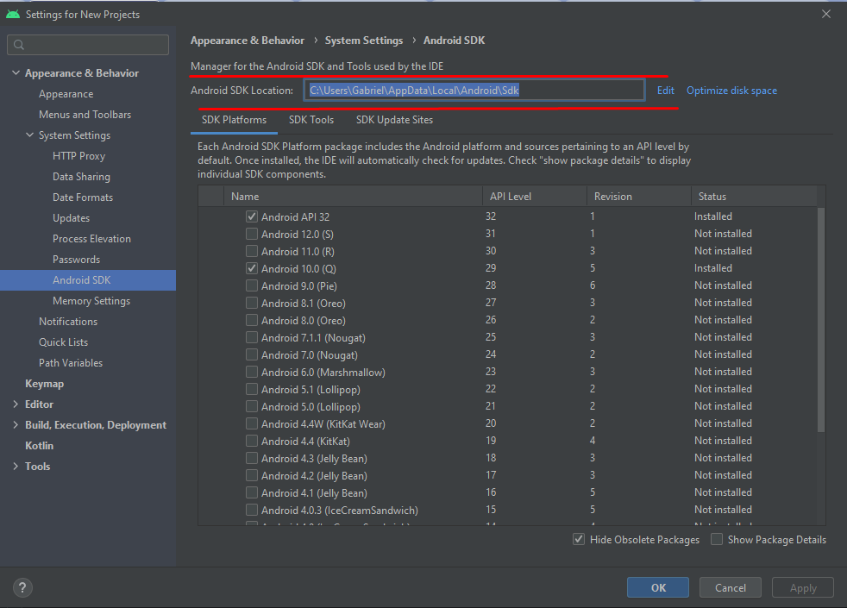Open Memory Settings page
Image resolution: width=847 pixels, height=608 pixels.
tap(91, 301)
